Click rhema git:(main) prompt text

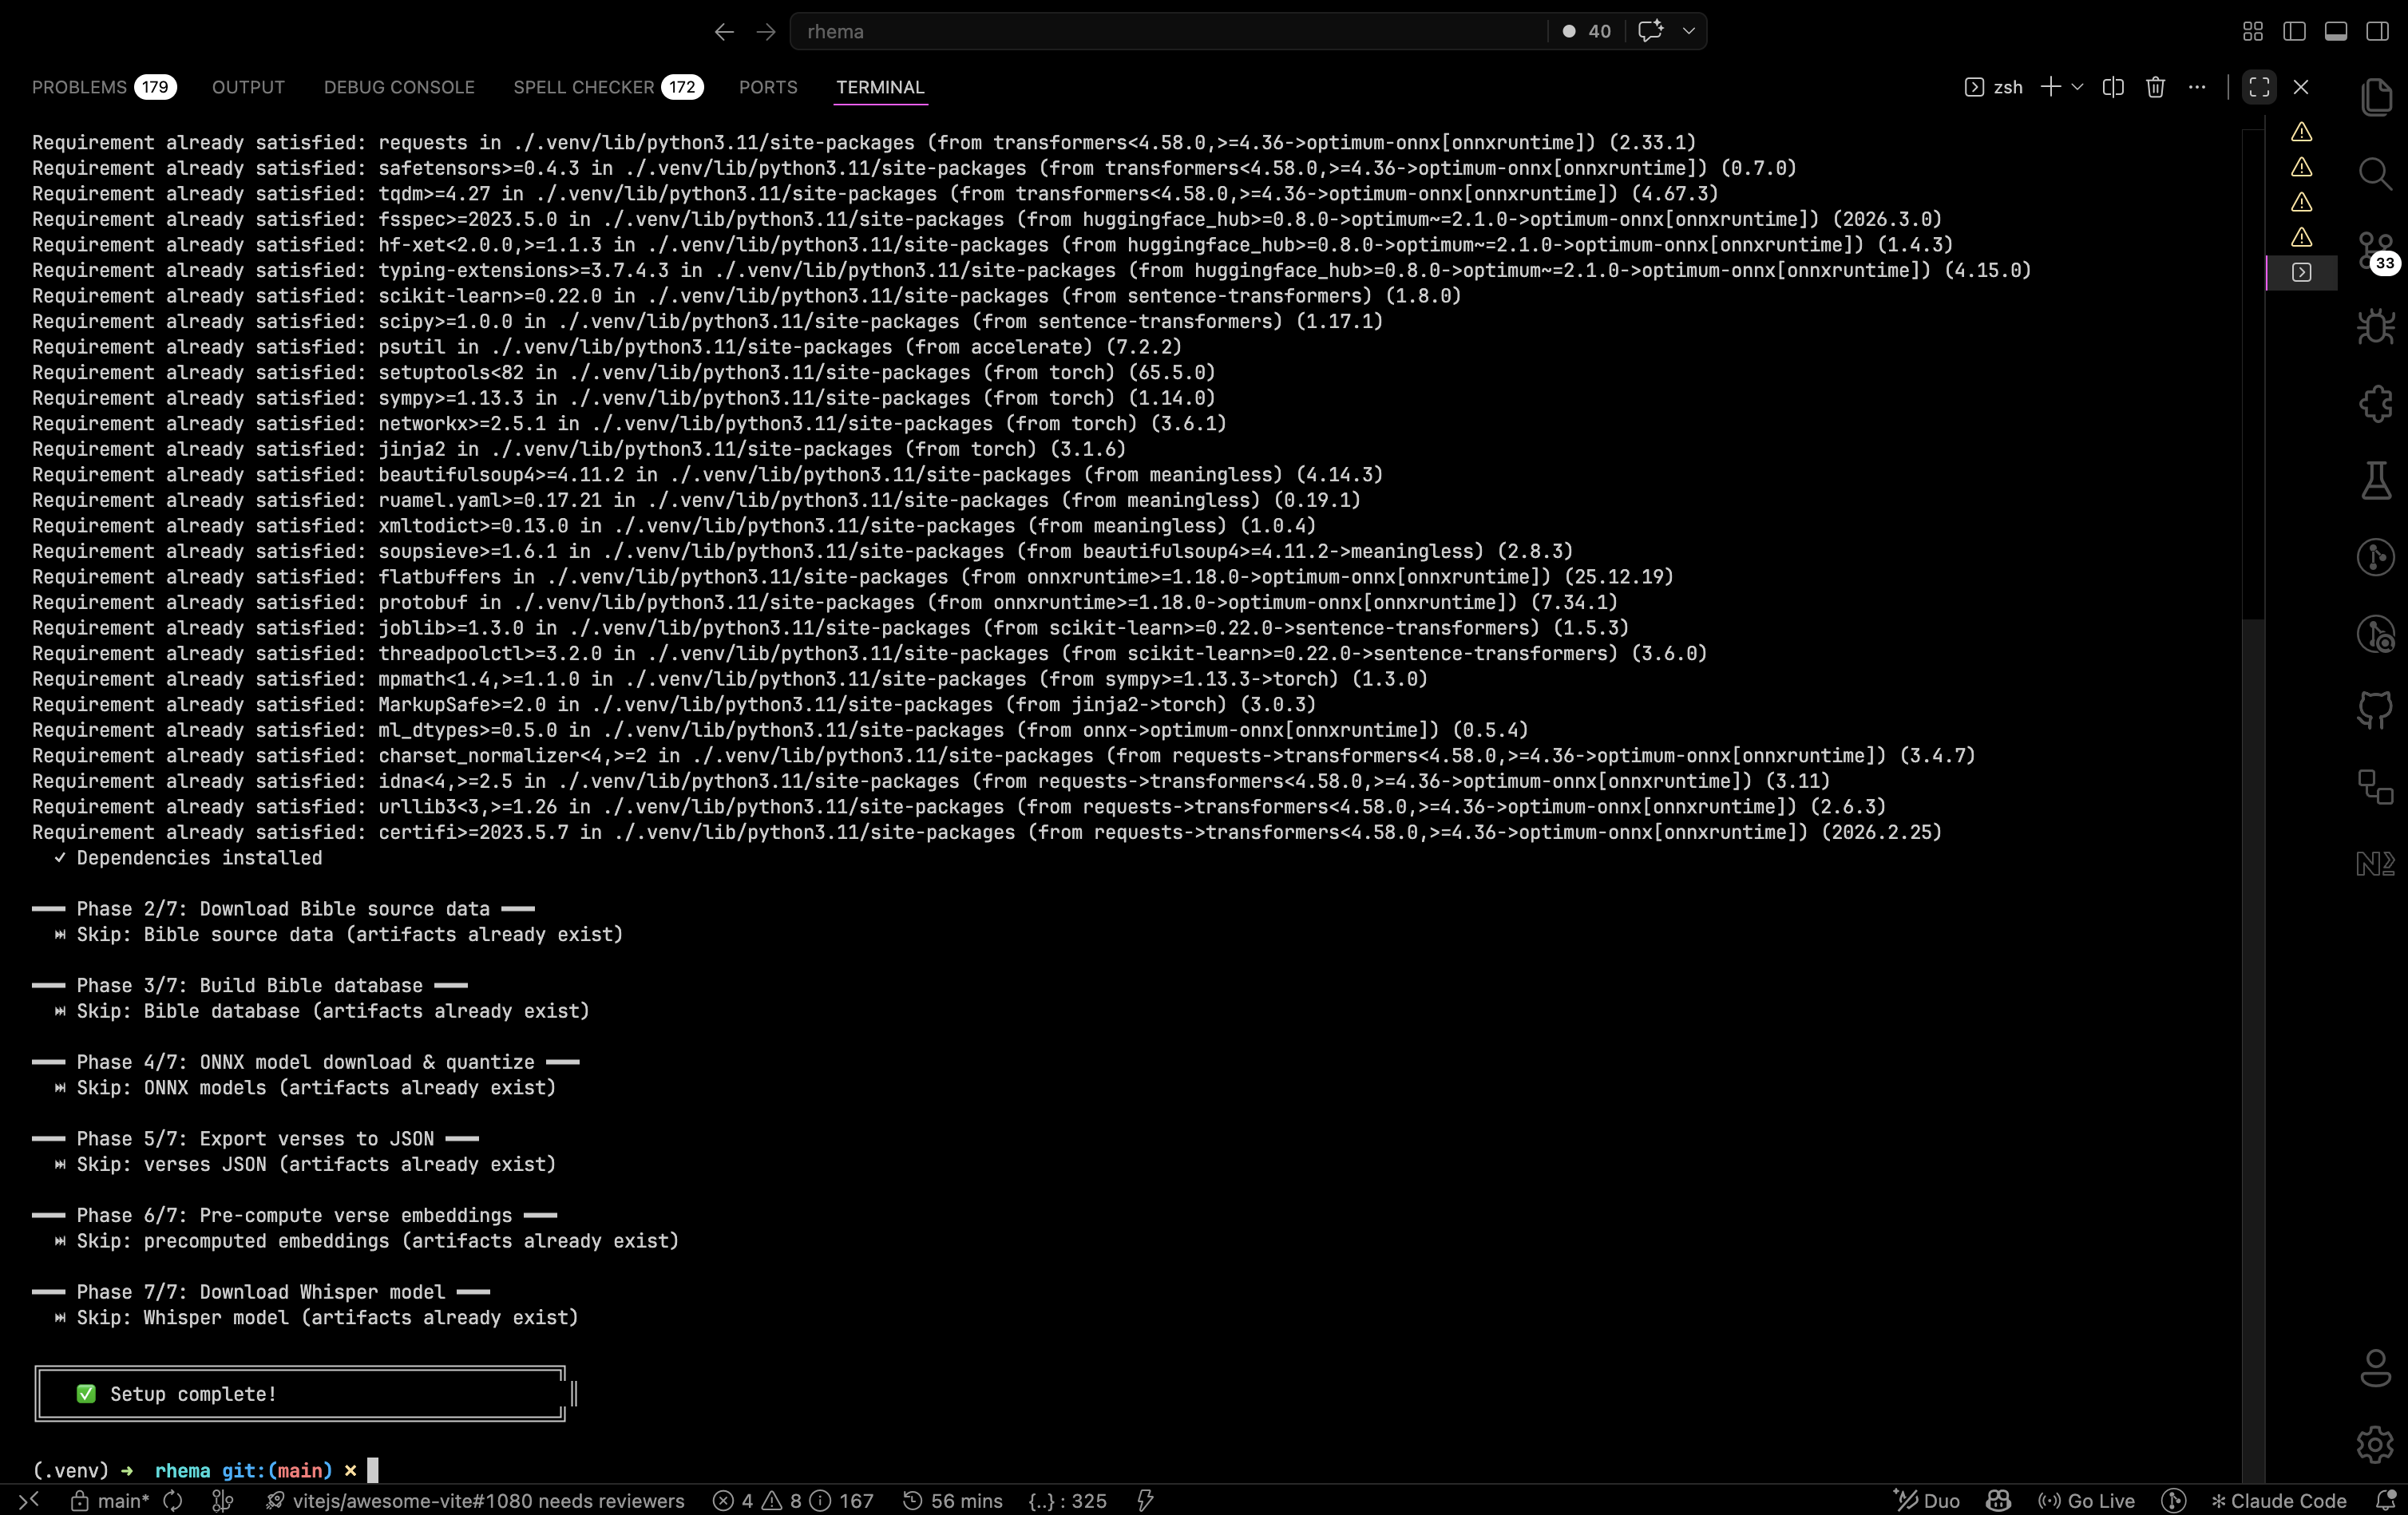(243, 1470)
